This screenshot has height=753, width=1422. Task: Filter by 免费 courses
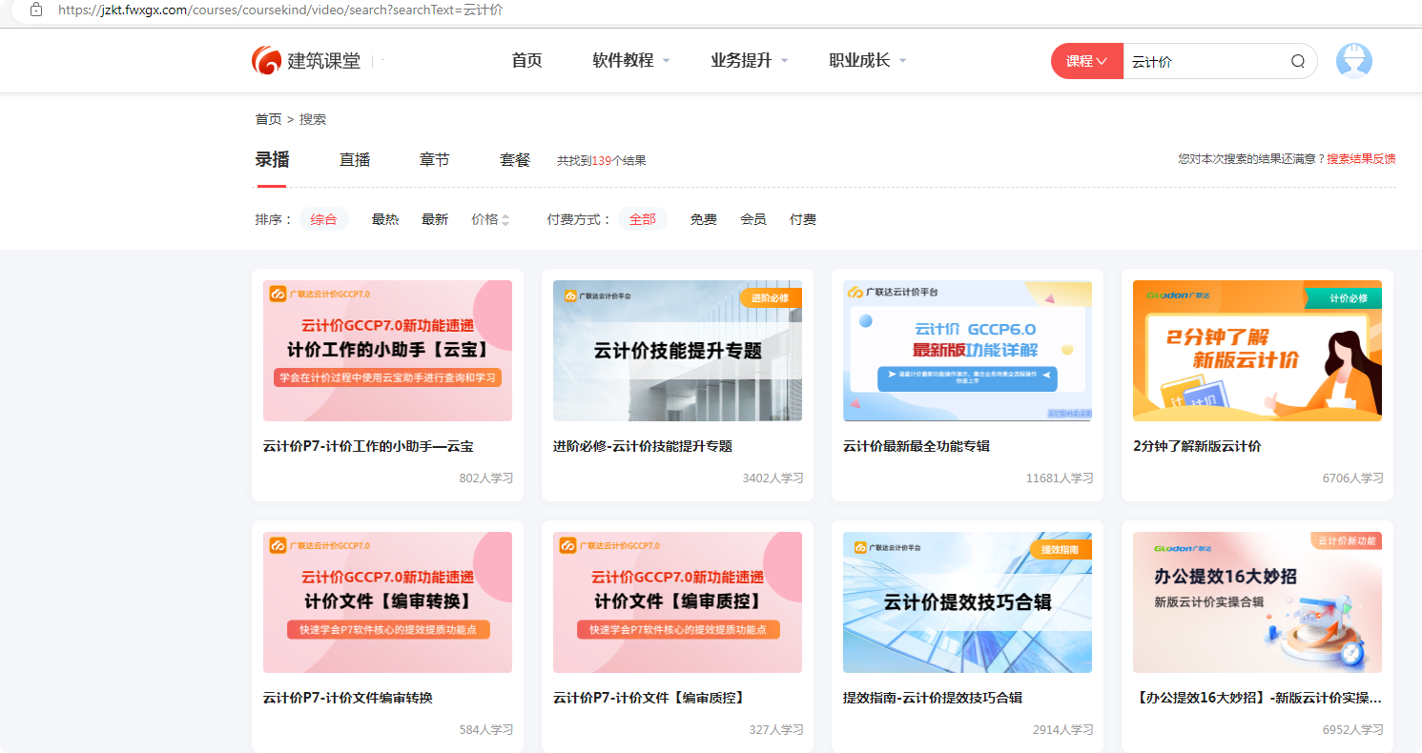[704, 219]
